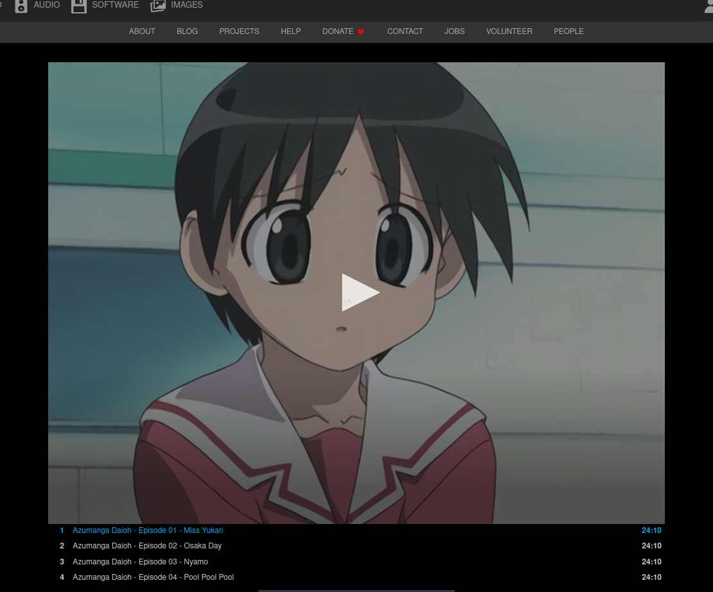Click the Audio speaker icon

click(x=21, y=6)
